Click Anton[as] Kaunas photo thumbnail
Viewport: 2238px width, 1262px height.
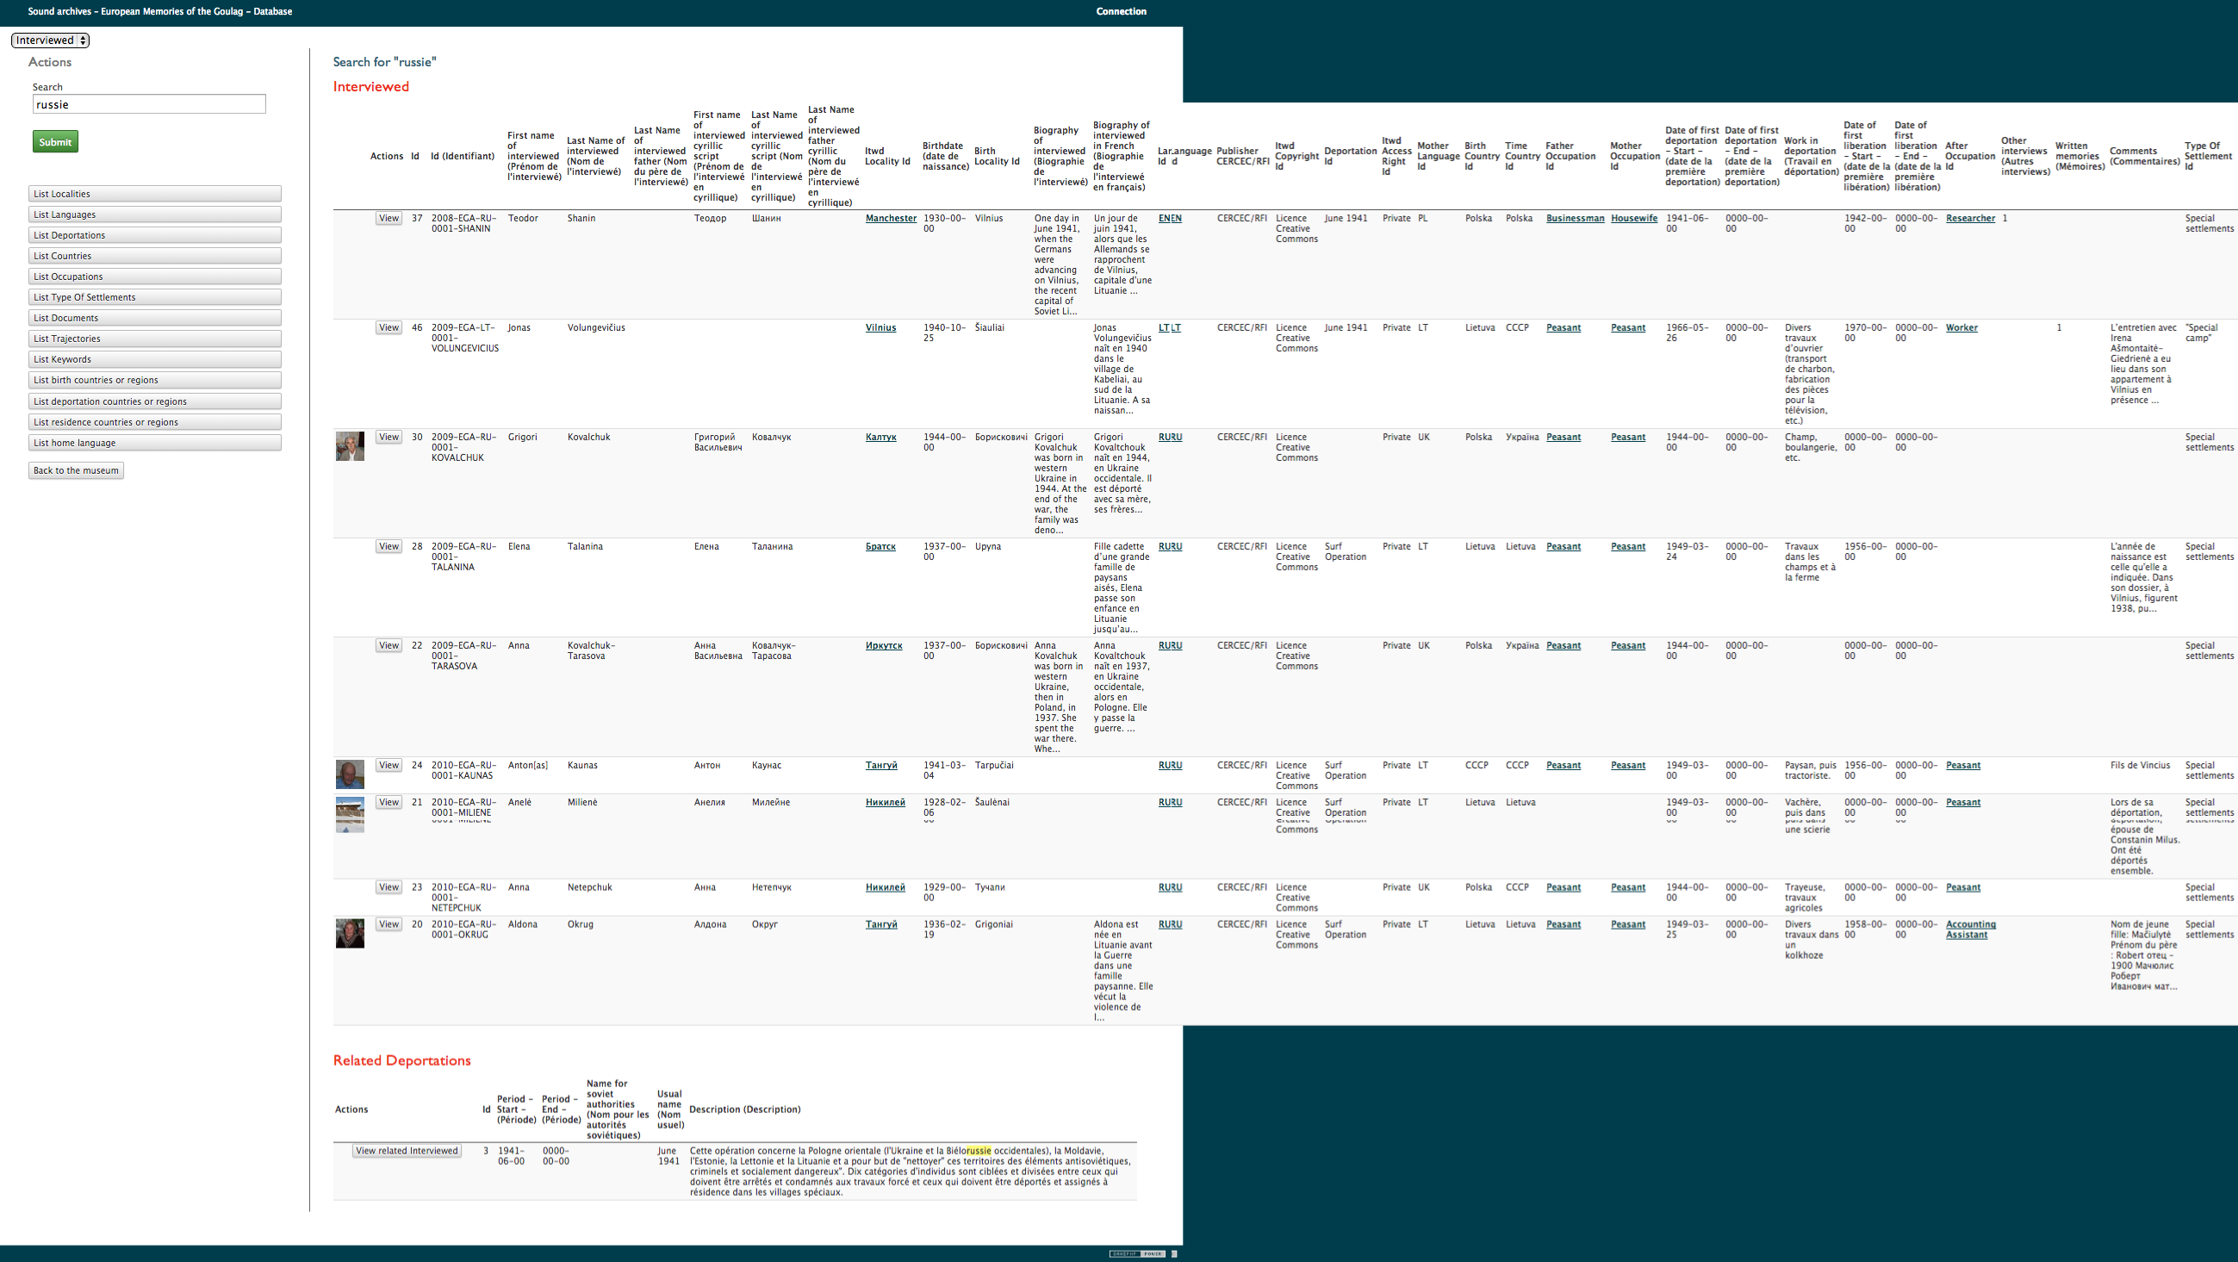click(x=350, y=774)
